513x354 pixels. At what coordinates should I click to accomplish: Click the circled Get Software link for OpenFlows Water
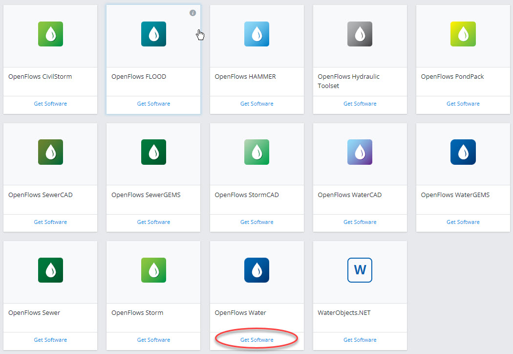point(256,339)
